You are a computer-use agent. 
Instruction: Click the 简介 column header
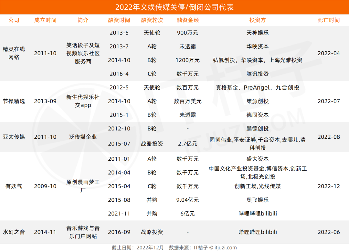pyautogui.click(x=83, y=20)
